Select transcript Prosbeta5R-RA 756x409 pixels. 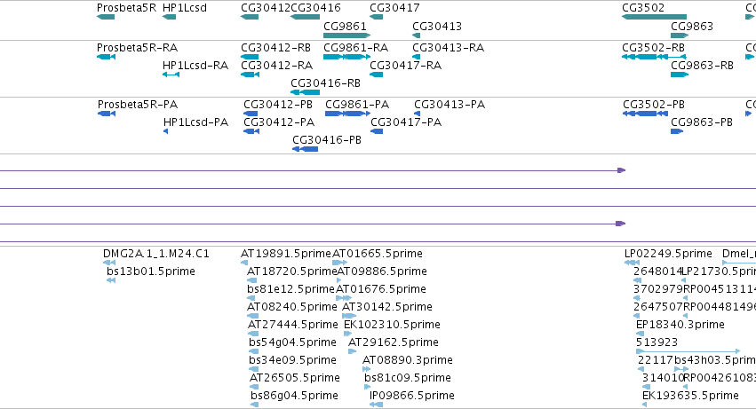pos(138,48)
